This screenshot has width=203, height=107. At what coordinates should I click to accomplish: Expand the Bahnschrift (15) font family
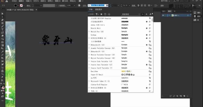(x=89, y=45)
